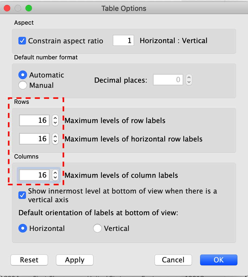Select Automatic number format option
Viewport: 248px width, 277px height.
click(23, 75)
